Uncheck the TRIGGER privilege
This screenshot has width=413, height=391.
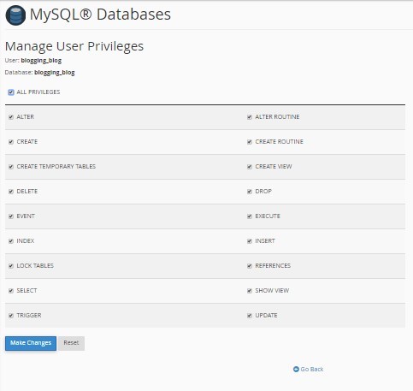point(11,316)
